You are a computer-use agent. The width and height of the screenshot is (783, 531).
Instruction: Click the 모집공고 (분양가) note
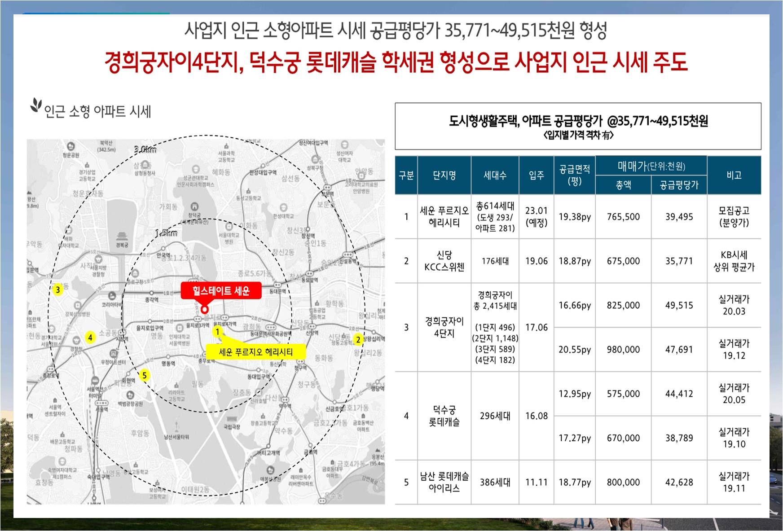734,217
